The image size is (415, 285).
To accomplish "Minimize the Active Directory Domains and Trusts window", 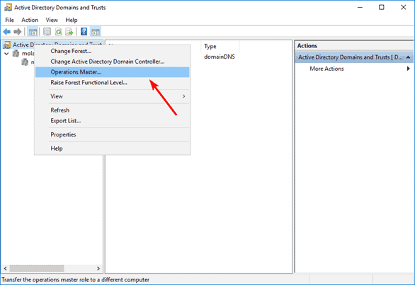I will pos(360,7).
